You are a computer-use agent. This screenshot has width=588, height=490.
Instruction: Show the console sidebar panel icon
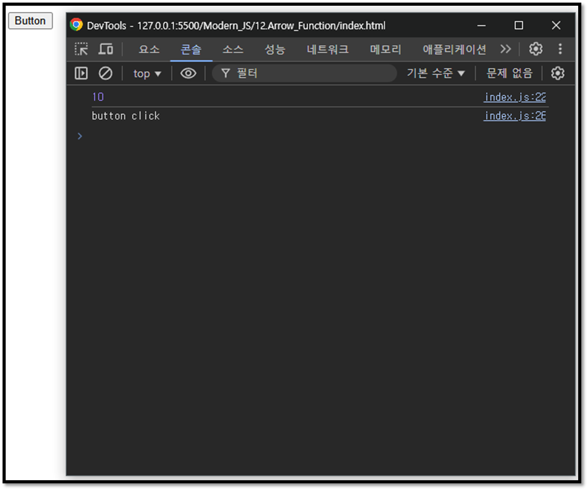point(81,73)
